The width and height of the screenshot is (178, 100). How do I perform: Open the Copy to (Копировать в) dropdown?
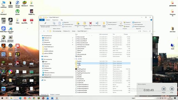click(x=84, y=27)
